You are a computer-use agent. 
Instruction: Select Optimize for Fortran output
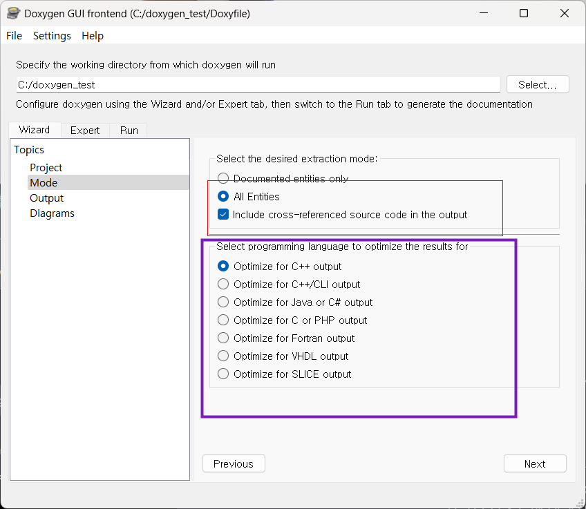pos(223,338)
